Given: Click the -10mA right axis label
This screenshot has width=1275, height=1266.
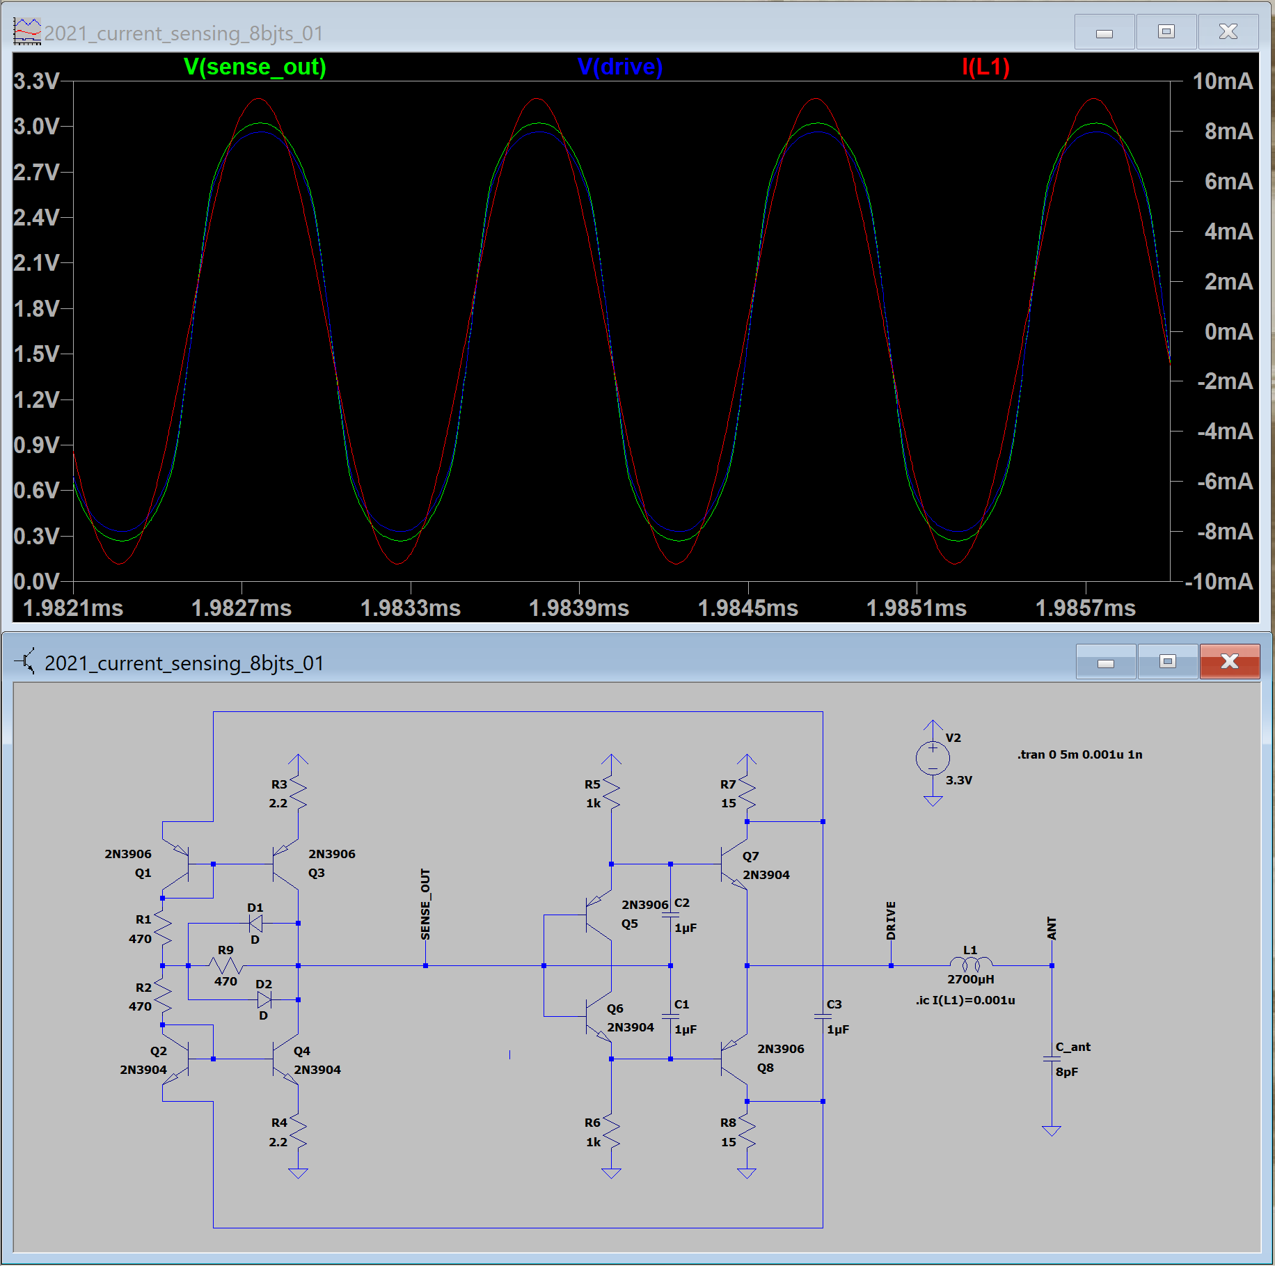Looking at the screenshot, I should (1219, 581).
